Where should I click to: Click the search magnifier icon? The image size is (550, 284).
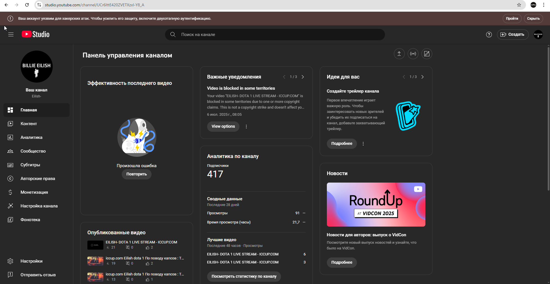[x=173, y=35]
